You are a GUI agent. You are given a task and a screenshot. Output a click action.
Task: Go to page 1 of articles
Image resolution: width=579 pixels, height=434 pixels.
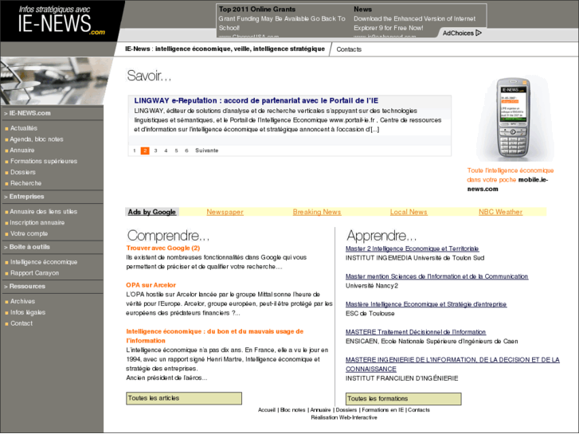coord(135,151)
